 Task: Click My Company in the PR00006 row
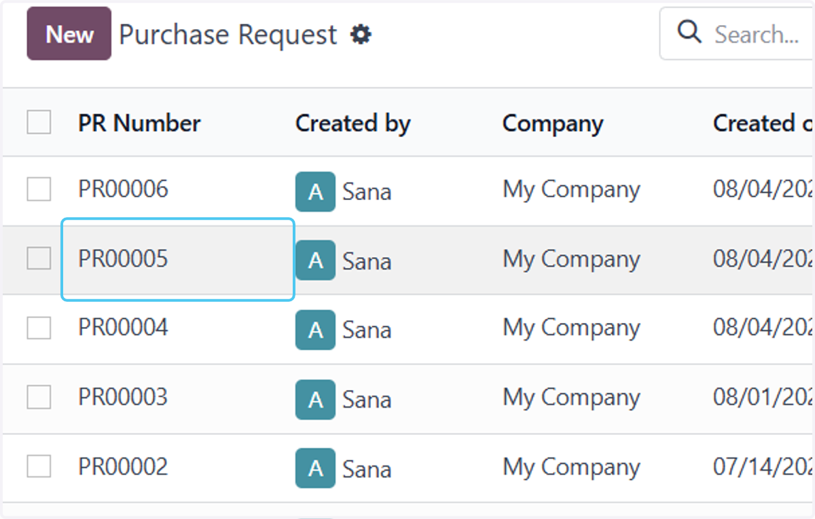(571, 190)
